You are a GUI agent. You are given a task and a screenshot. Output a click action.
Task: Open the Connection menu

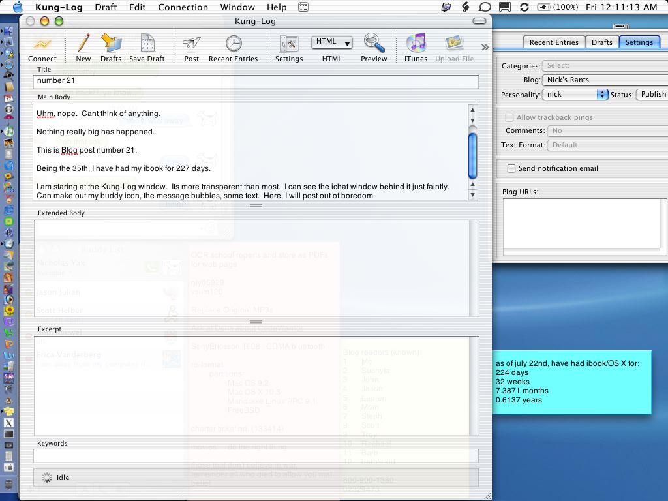point(183,7)
